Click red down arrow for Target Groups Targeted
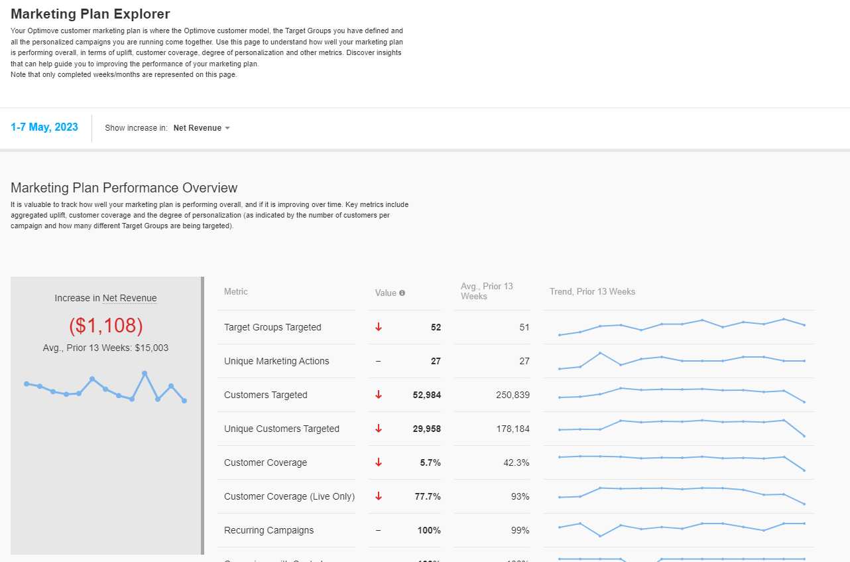 [x=379, y=327]
